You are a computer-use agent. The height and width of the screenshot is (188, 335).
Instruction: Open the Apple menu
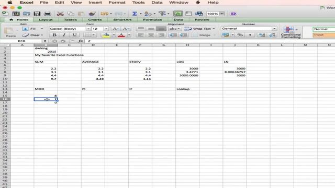(x=10, y=3)
